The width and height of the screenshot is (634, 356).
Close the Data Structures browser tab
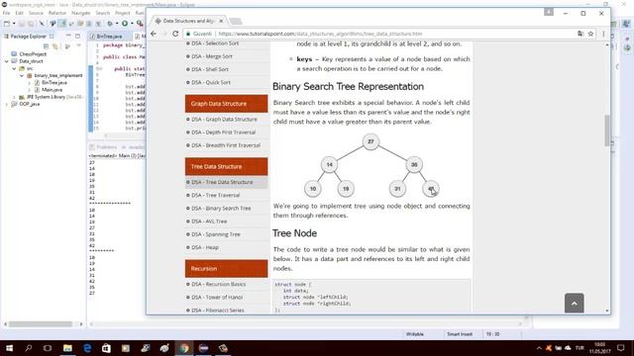(221, 21)
